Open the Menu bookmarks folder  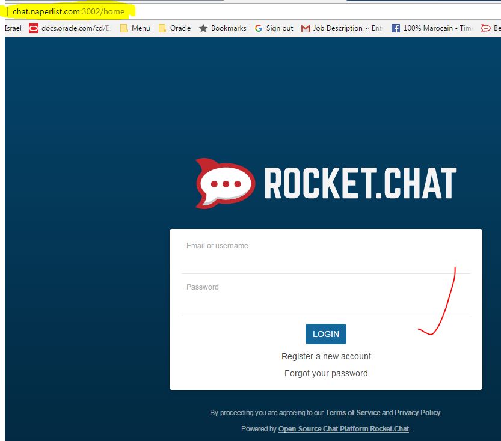point(135,28)
